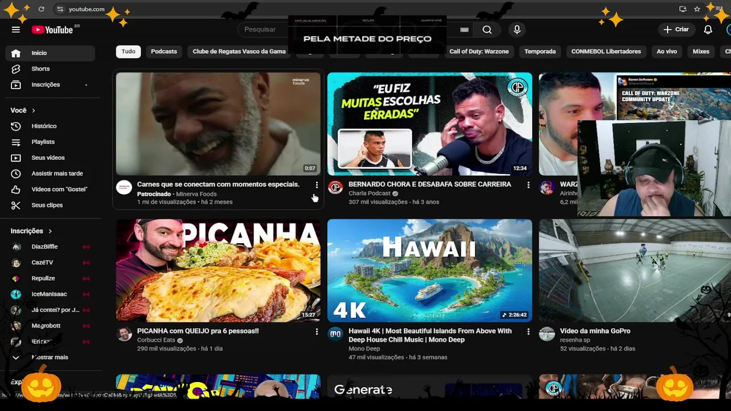Click the search magnifier button
Image resolution: width=731 pixels, height=411 pixels.
487,30
